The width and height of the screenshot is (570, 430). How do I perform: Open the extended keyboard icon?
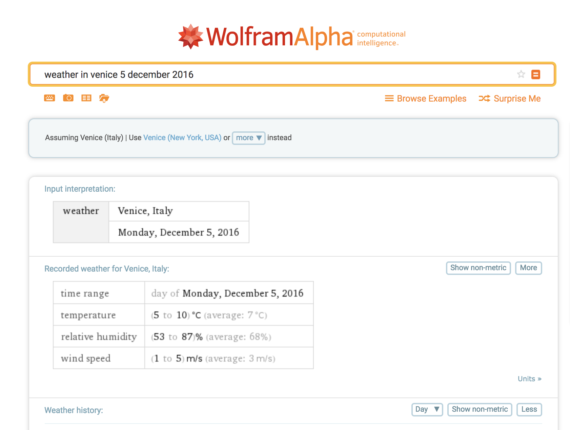(49, 98)
